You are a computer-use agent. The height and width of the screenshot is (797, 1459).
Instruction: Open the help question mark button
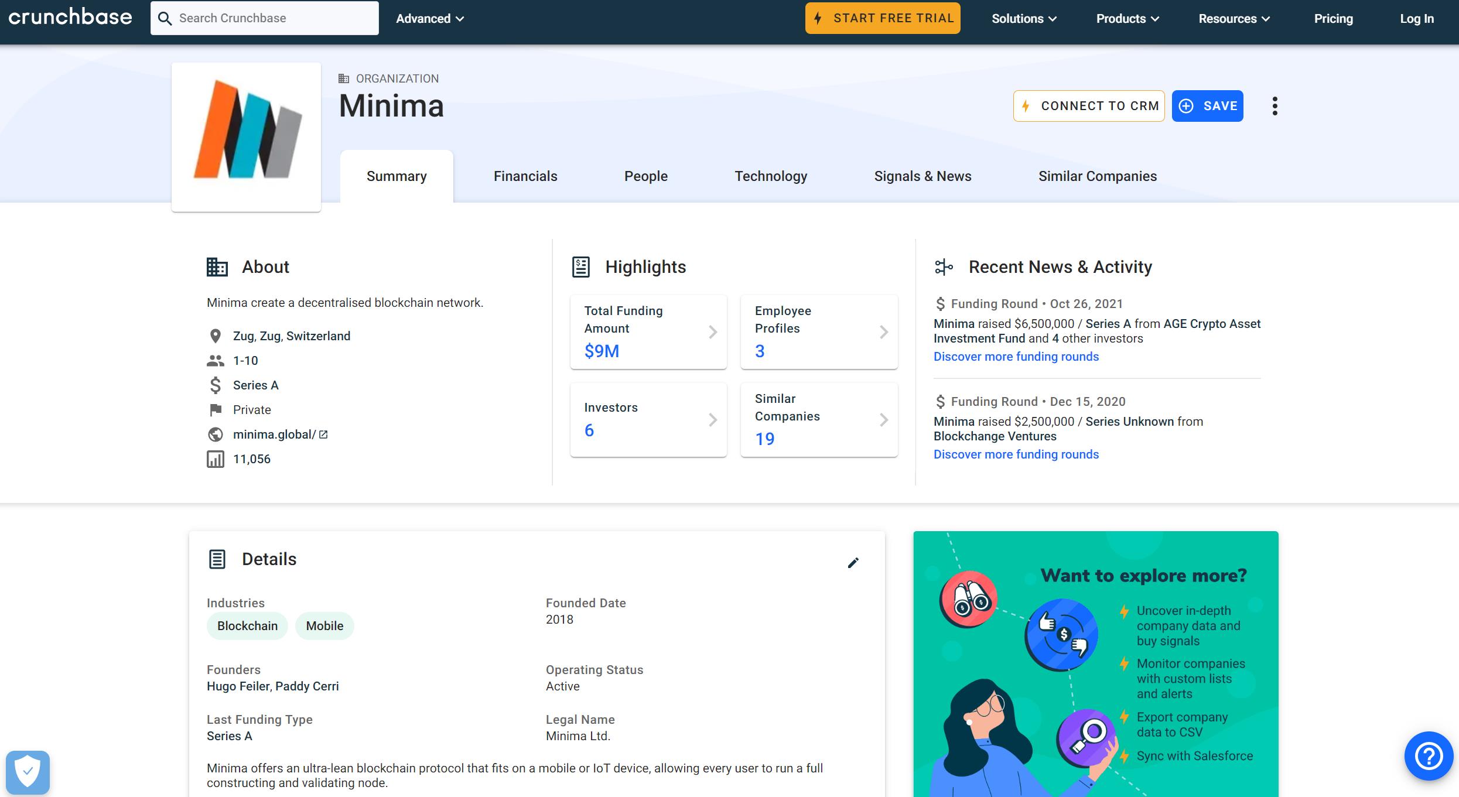tap(1429, 756)
